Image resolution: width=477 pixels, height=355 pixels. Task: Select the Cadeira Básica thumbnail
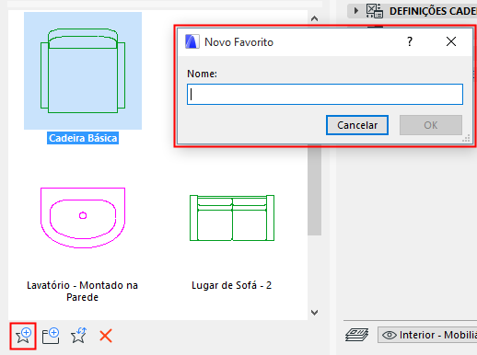coord(83,71)
